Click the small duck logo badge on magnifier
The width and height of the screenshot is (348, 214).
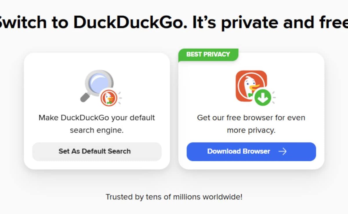click(109, 97)
